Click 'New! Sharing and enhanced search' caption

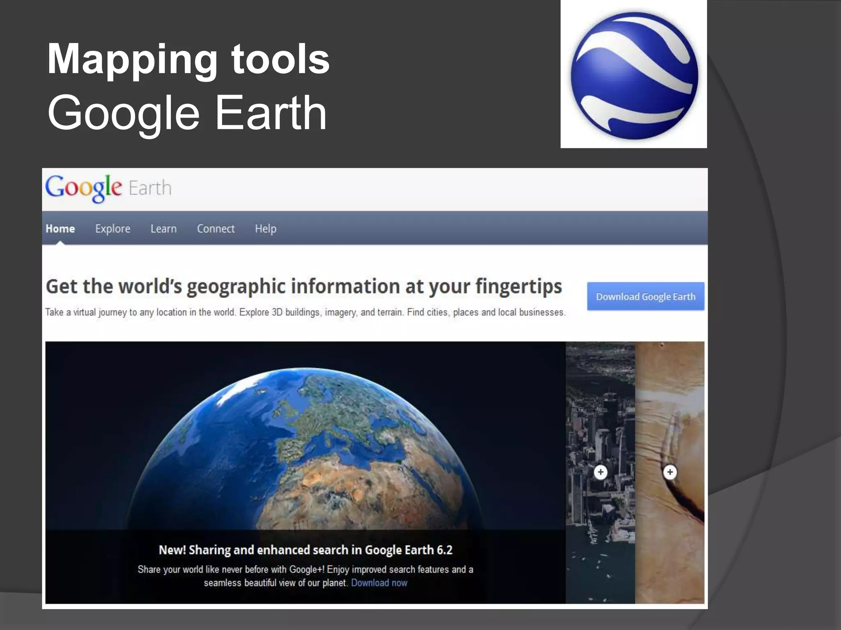(306, 550)
